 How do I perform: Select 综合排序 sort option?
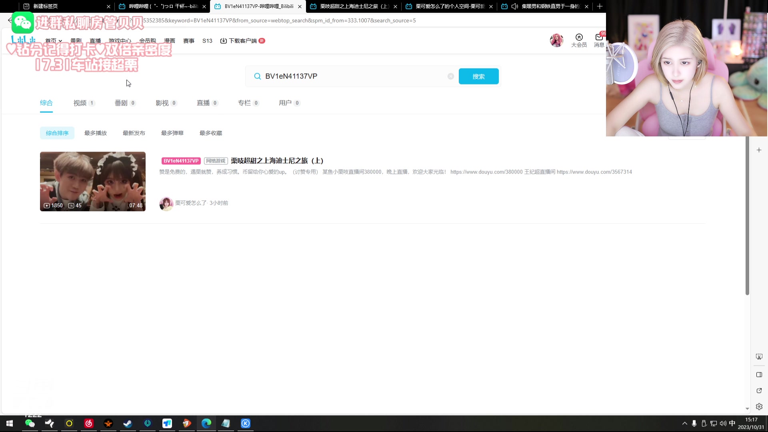click(57, 133)
